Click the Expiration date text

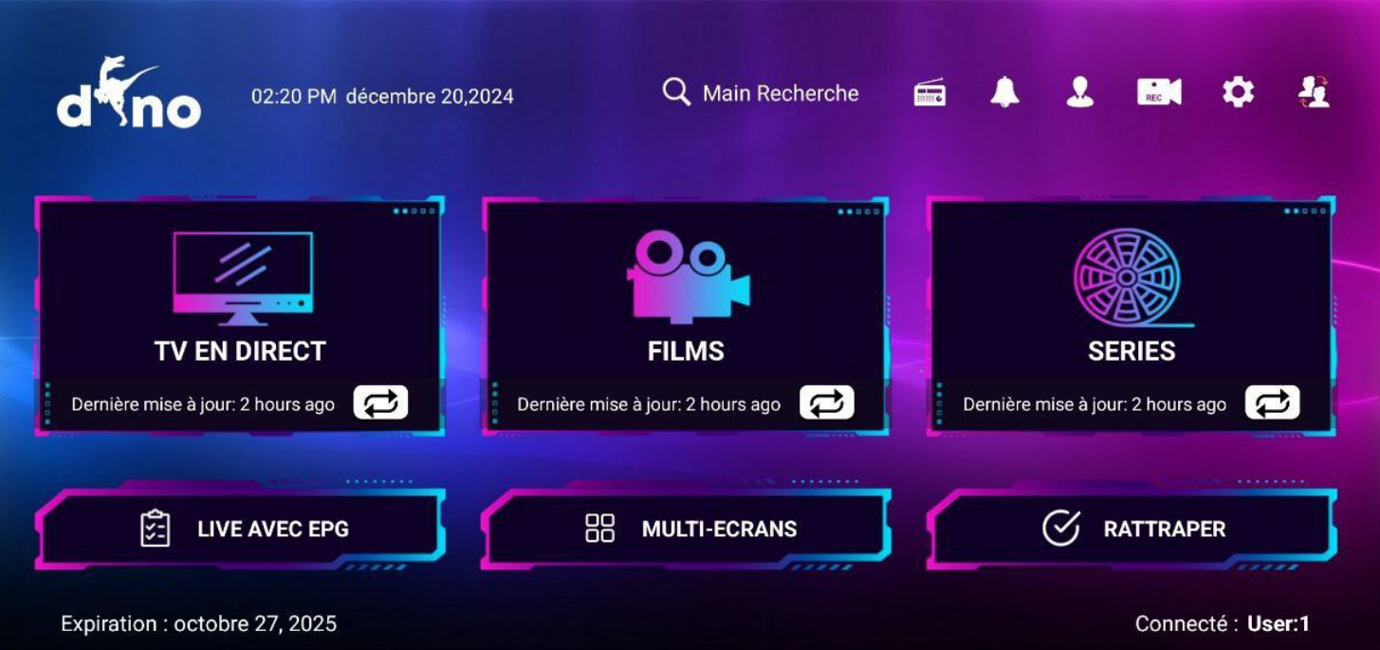(x=198, y=623)
